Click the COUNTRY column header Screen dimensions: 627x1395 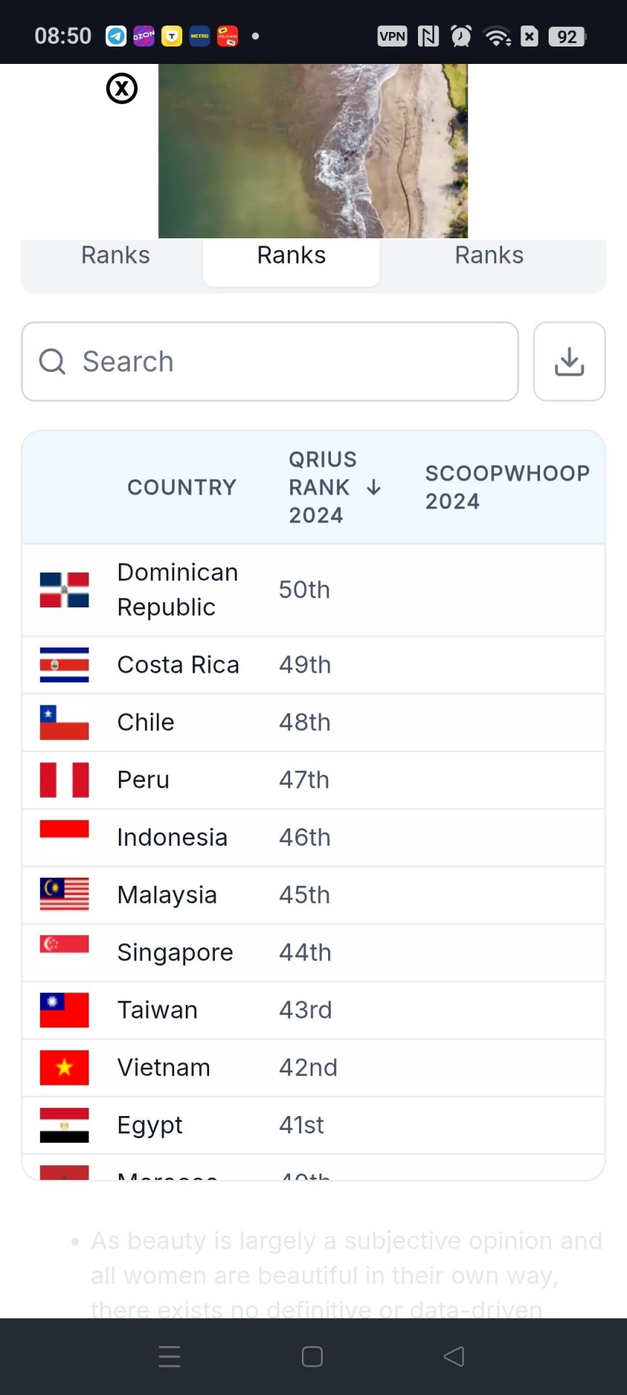click(182, 488)
